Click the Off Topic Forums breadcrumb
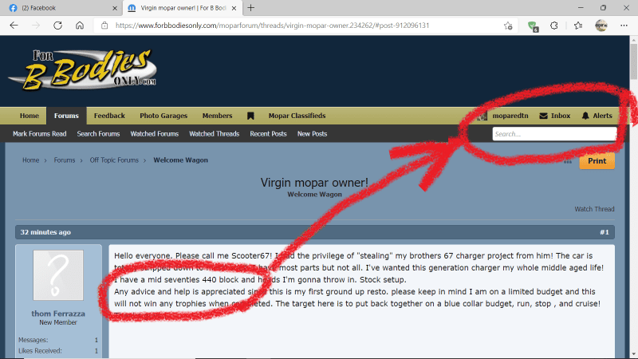638x359 pixels. pos(114,160)
